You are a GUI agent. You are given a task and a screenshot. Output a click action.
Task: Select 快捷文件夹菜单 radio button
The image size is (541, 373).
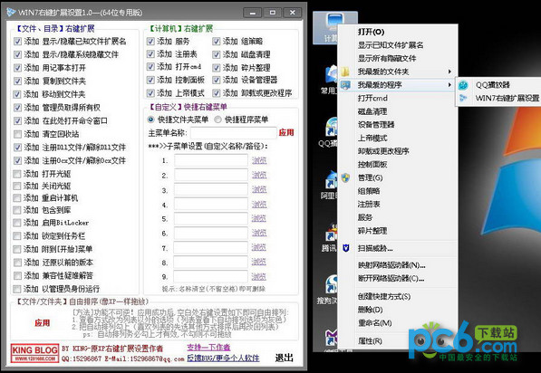(150, 120)
